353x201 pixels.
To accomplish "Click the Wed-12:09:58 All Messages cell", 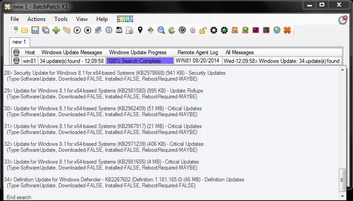I will (282, 61).
